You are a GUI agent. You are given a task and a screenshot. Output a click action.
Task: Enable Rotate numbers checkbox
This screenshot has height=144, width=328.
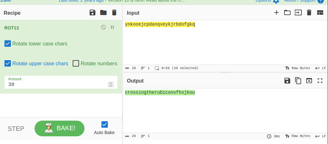76,63
